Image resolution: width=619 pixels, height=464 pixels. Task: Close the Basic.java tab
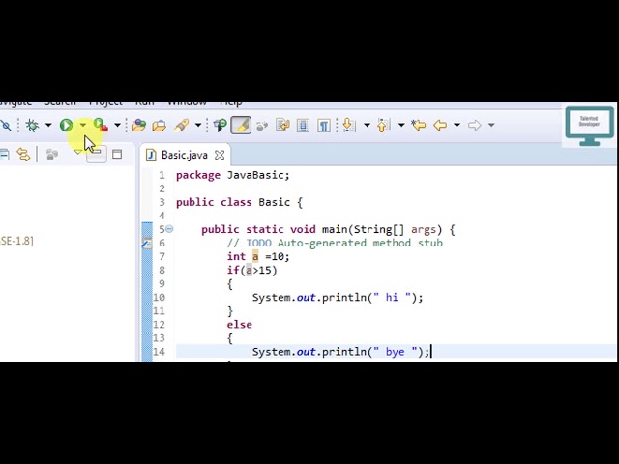pyautogui.click(x=220, y=156)
